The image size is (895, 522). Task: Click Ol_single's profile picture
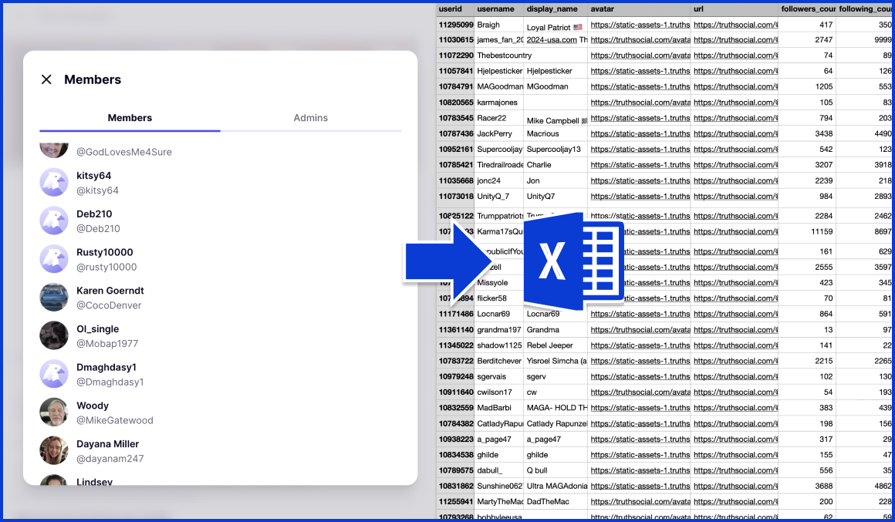click(54, 335)
